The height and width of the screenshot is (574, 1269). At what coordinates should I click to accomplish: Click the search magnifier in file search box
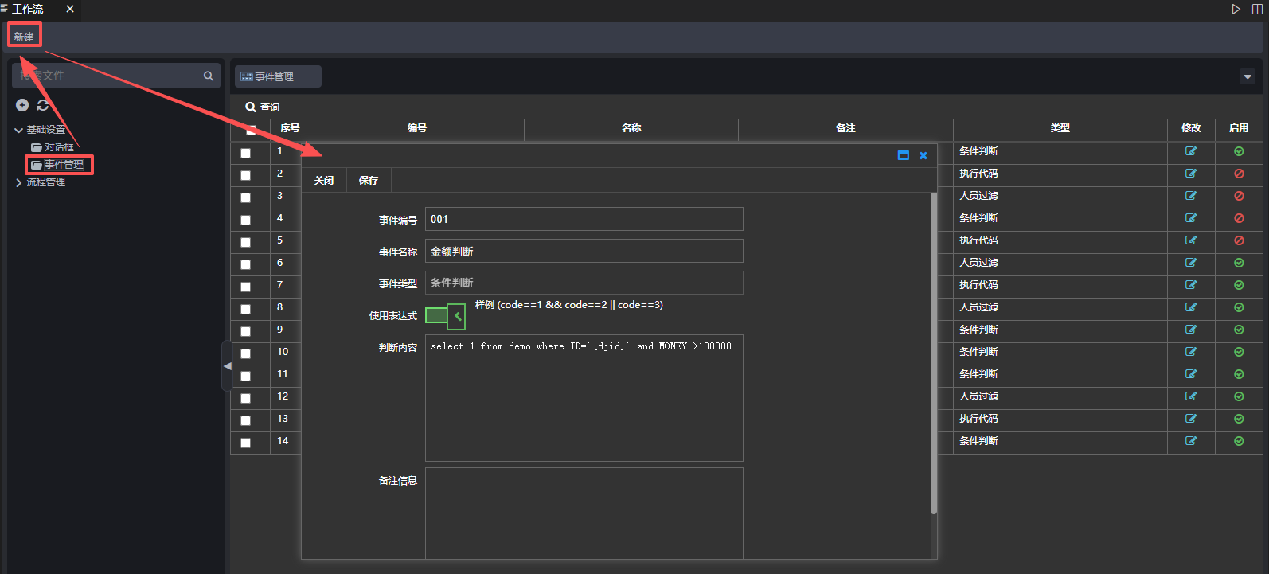[209, 76]
